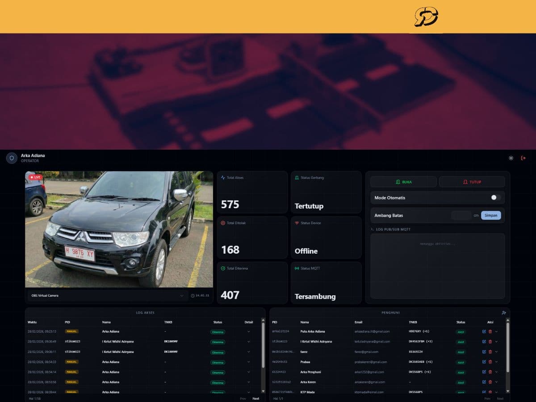This screenshot has width=536, height=402.
Task: Expand detail of 09:23:13 access log
Action: coord(249,331)
